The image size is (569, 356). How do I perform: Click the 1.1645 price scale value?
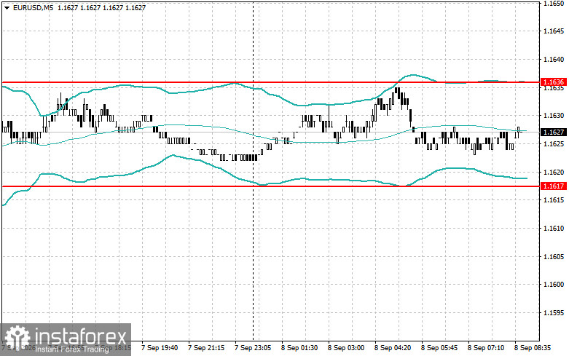coord(554,31)
